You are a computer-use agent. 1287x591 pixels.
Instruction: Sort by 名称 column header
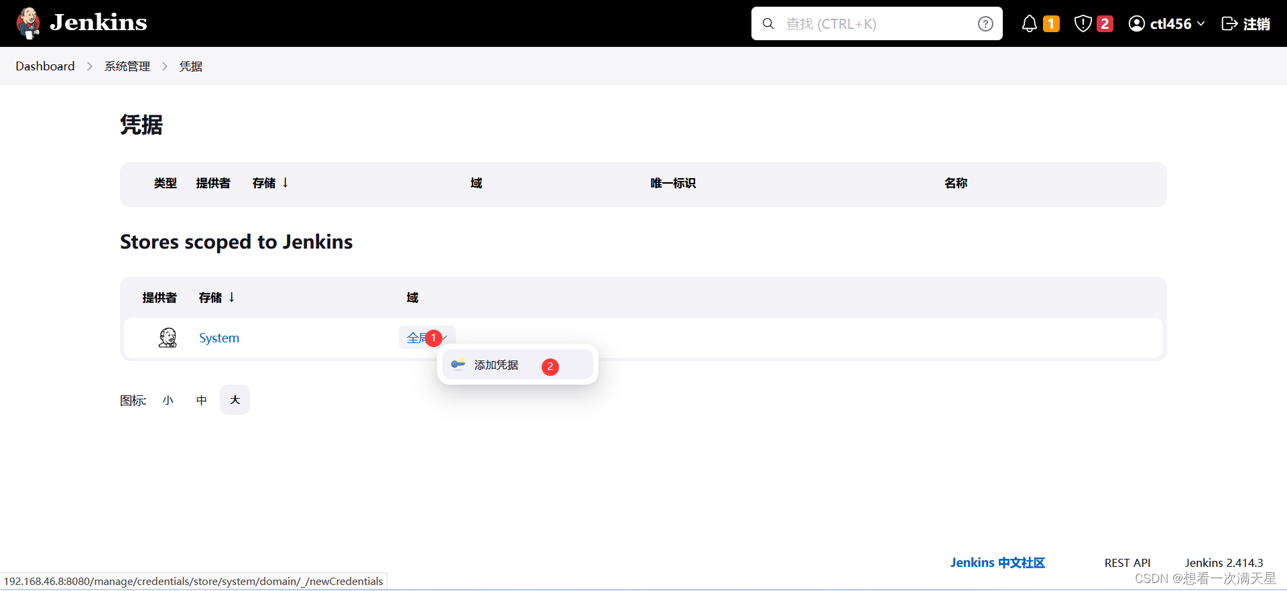(x=956, y=183)
